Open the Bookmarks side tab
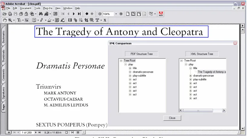Image resolution: width=247 pixels, height=138 pixels. click(3, 37)
